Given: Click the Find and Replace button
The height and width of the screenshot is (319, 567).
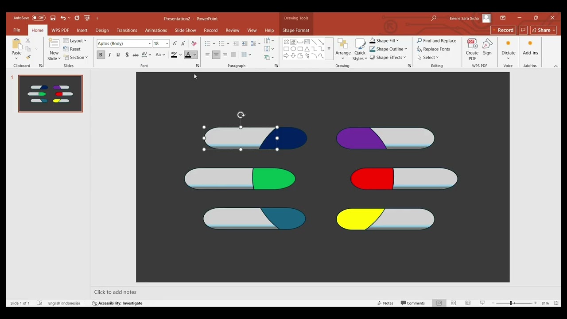Looking at the screenshot, I should tap(436, 41).
